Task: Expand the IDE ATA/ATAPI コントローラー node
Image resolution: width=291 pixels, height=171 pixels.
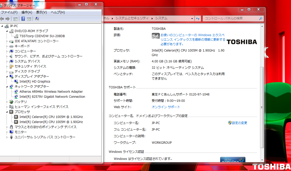Action: [7, 41]
